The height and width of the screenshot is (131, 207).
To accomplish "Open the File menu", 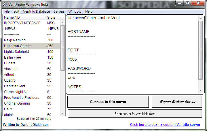I will pyautogui.click(x=7, y=11).
